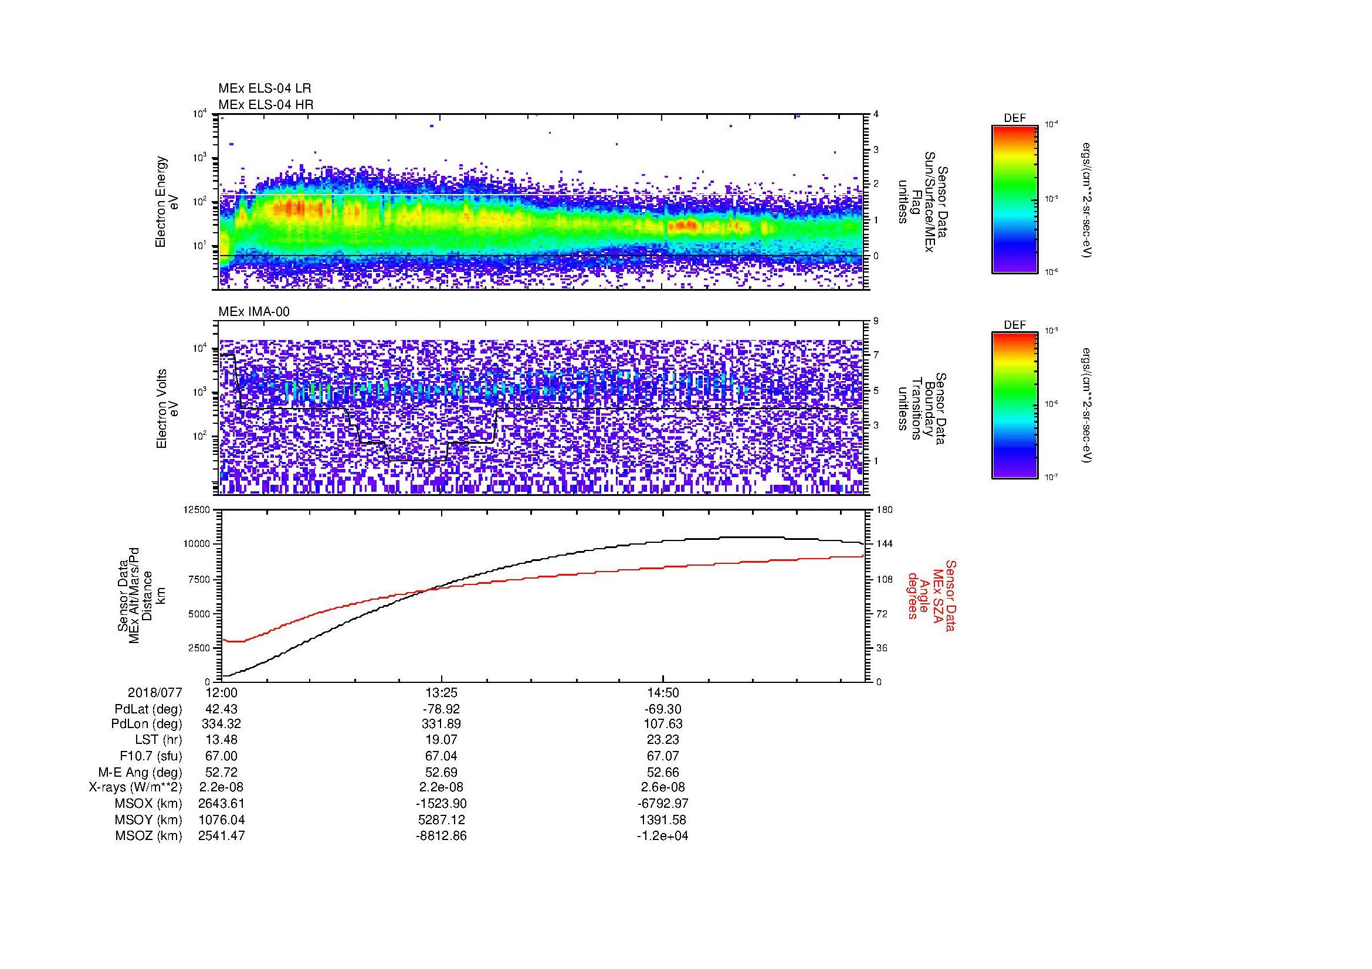Click the LST value '19.07'
This screenshot has width=1372, height=969.
(x=442, y=740)
